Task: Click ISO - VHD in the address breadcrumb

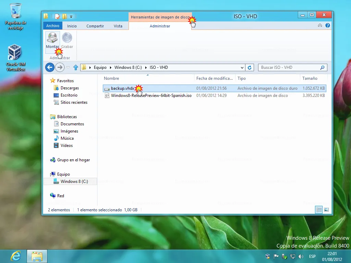Action: (x=159, y=67)
